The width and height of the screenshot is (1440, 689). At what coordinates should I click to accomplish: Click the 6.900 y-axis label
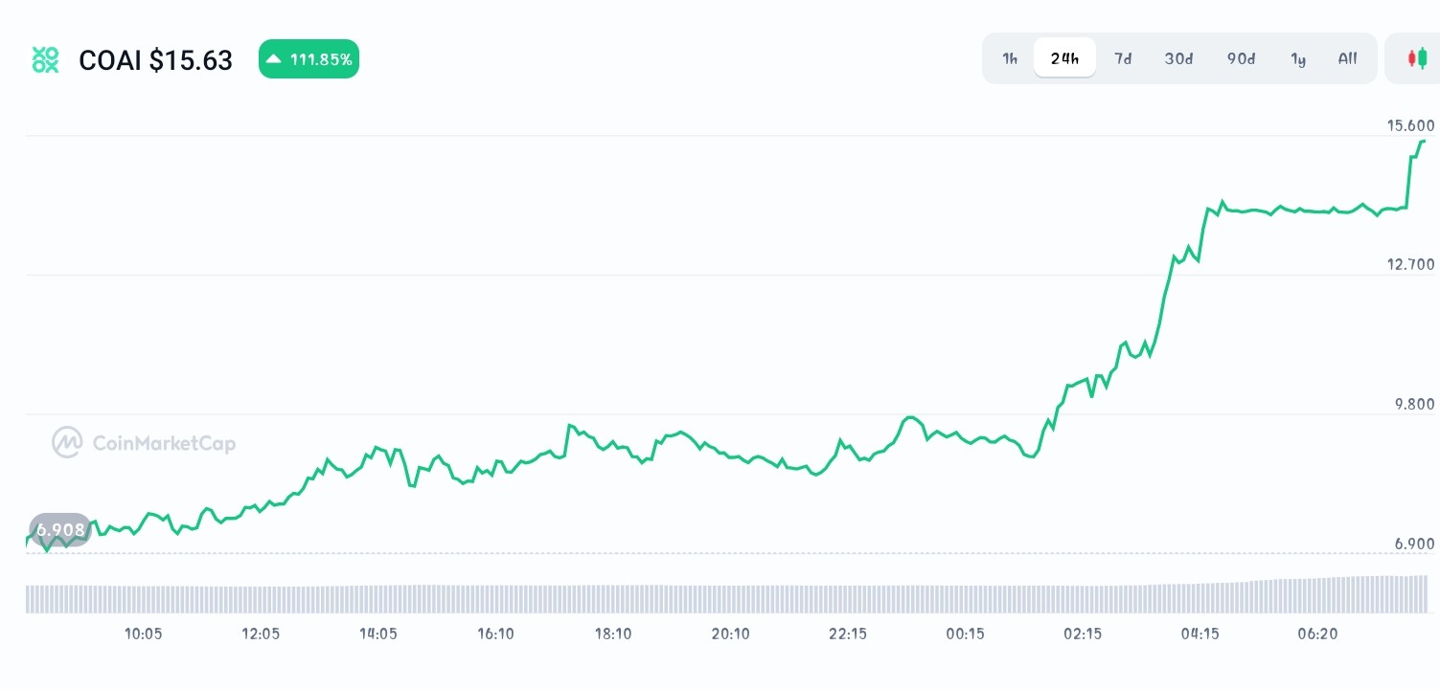click(x=1414, y=544)
